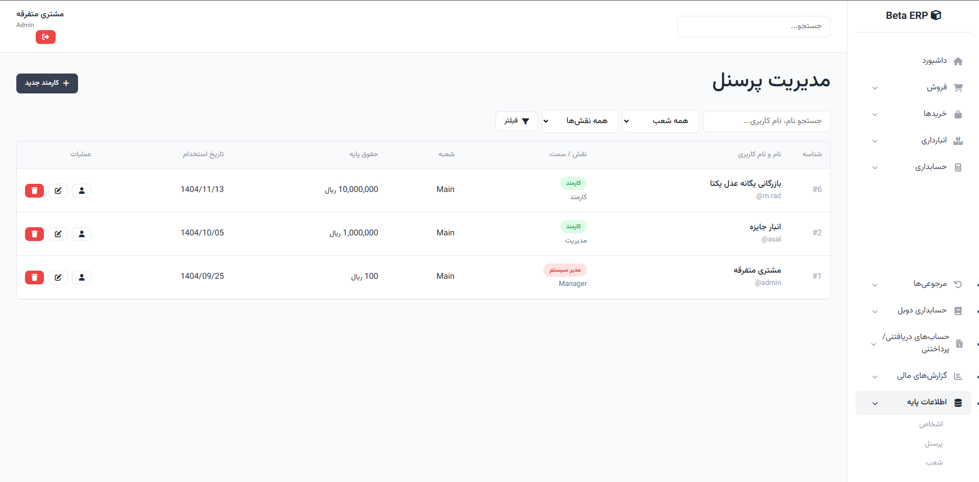Open the پرسنل submenu item
This screenshot has width=979, height=482.
coord(934,444)
